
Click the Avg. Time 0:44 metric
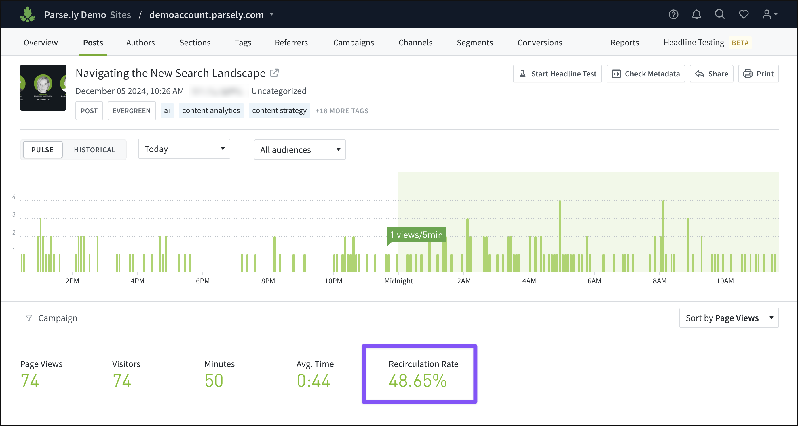(313, 381)
